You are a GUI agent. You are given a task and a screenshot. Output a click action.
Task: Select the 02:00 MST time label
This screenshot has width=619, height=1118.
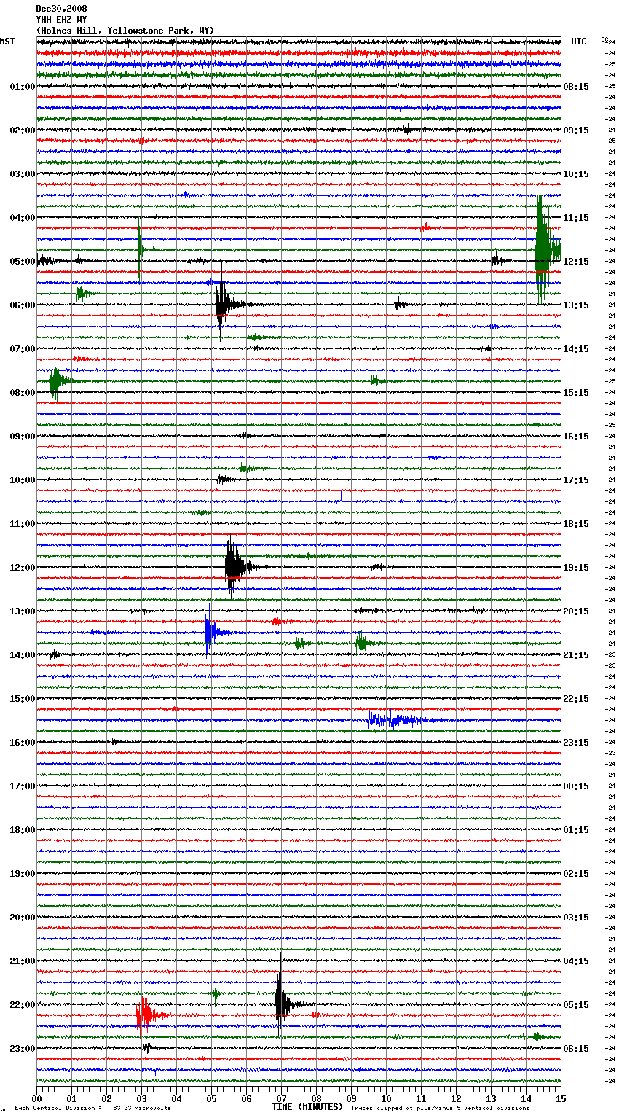point(22,130)
